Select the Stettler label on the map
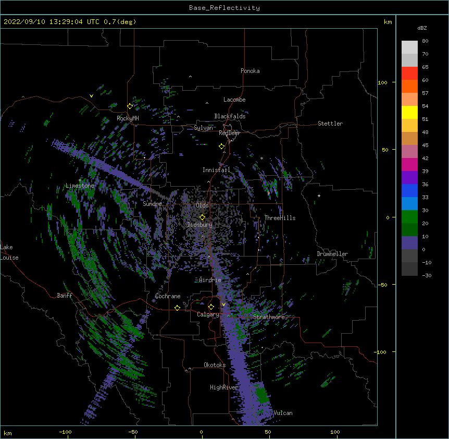449x439 pixels. pyautogui.click(x=330, y=124)
